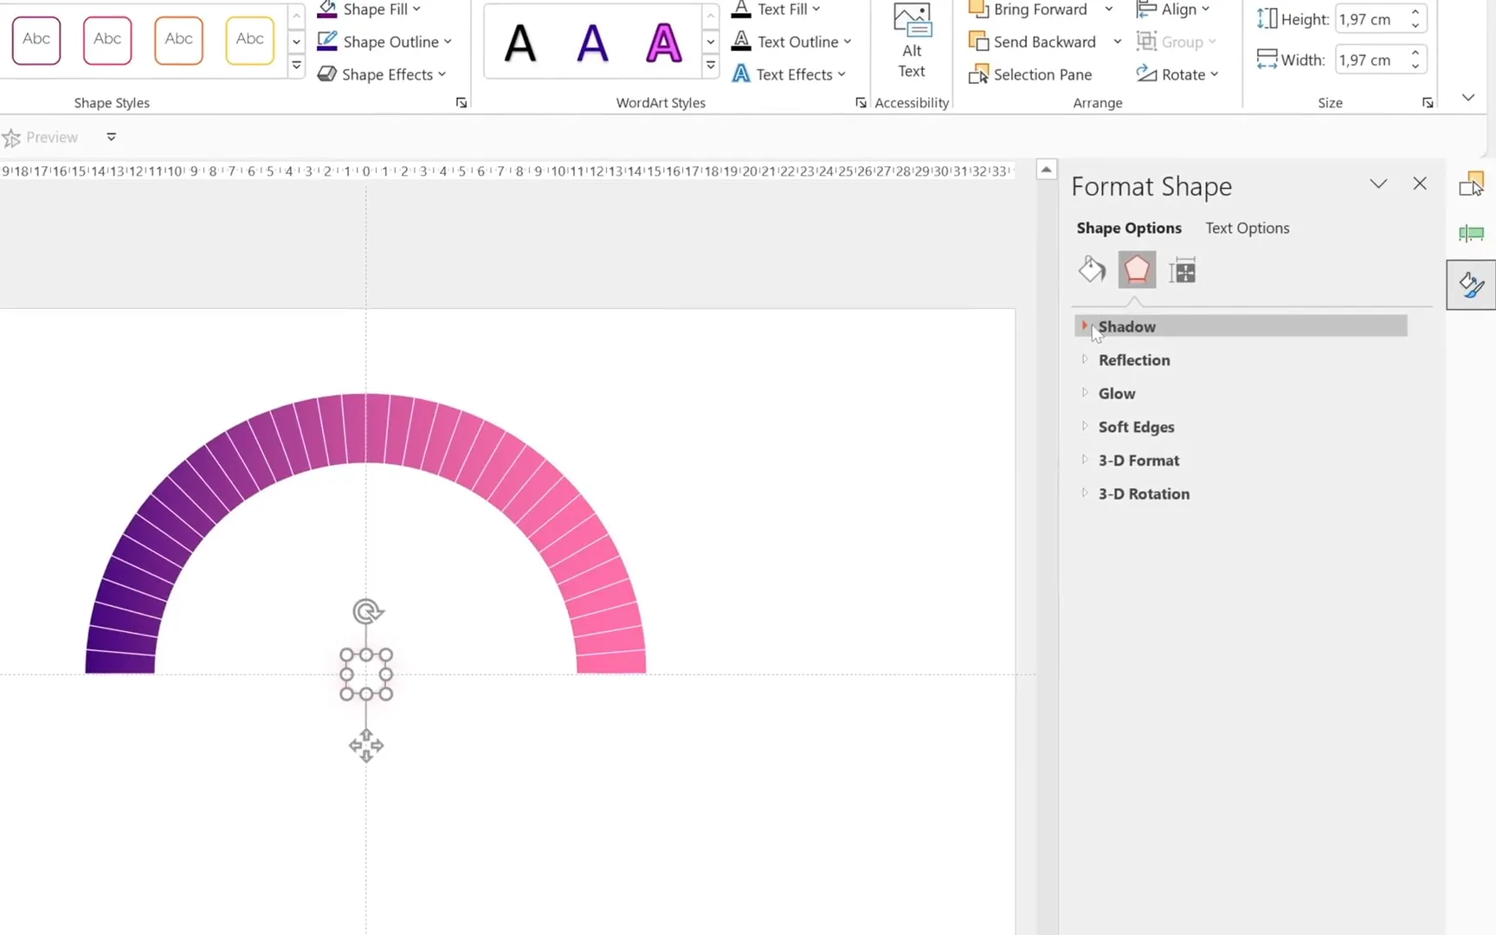
Task: Switch to the Shape Options tab
Action: click(x=1128, y=228)
